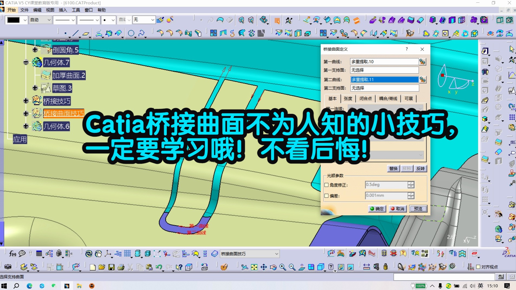Toggle the 对齐视点 checkbox
Screen dimensions: 516x290
tap(478, 267)
